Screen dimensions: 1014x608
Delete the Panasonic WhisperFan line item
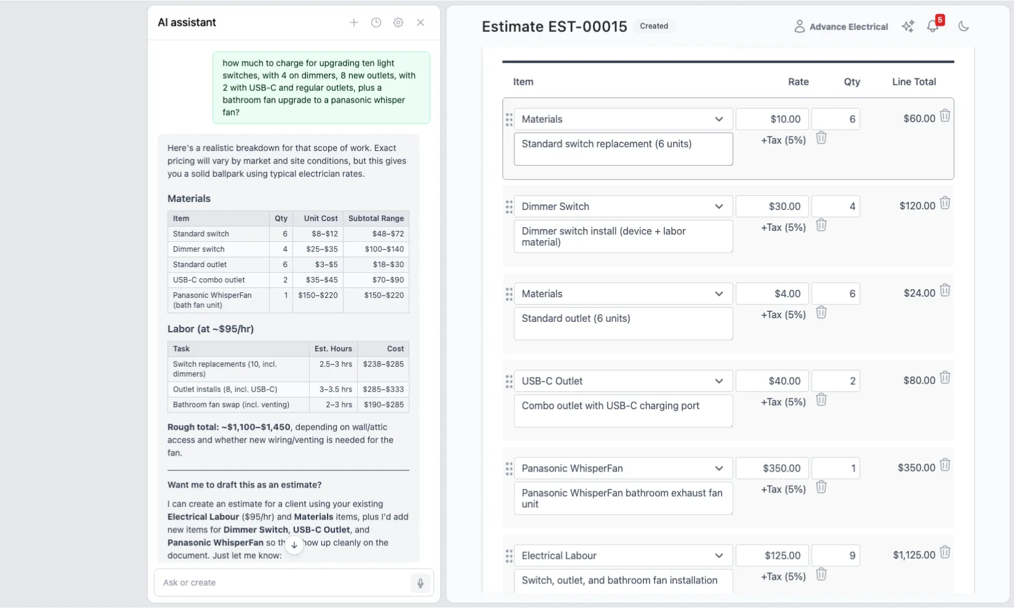tap(945, 465)
